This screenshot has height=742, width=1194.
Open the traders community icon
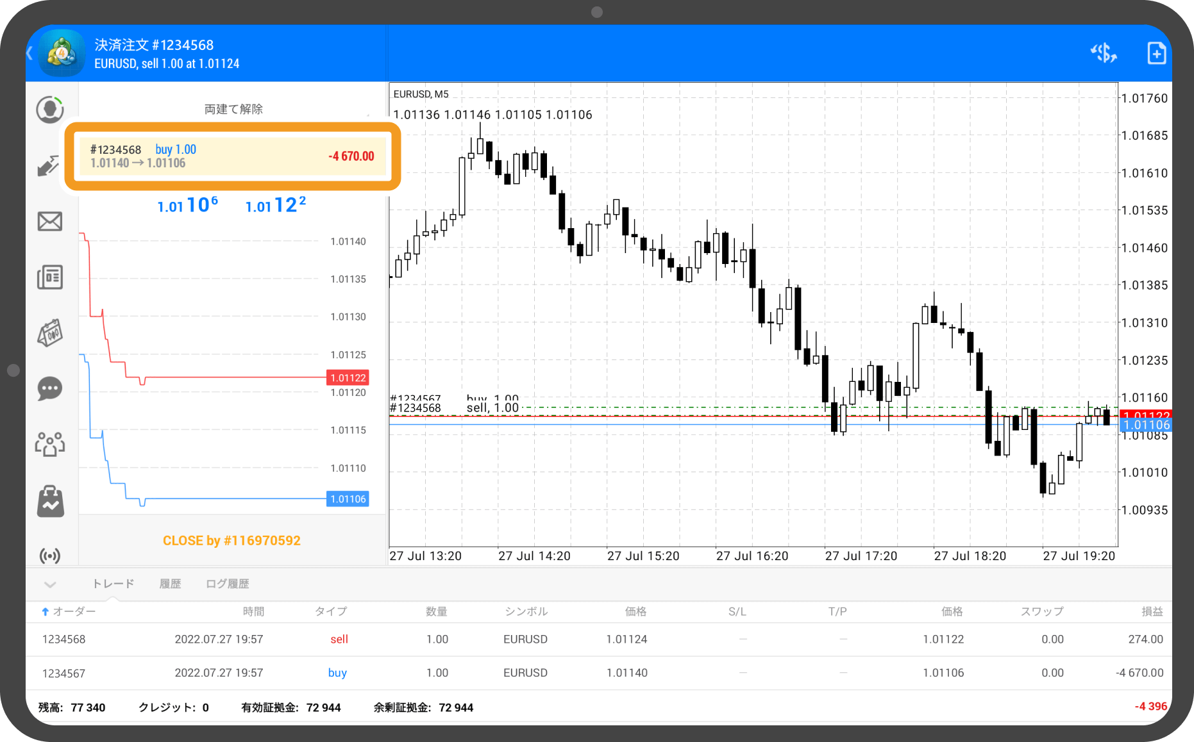(49, 444)
